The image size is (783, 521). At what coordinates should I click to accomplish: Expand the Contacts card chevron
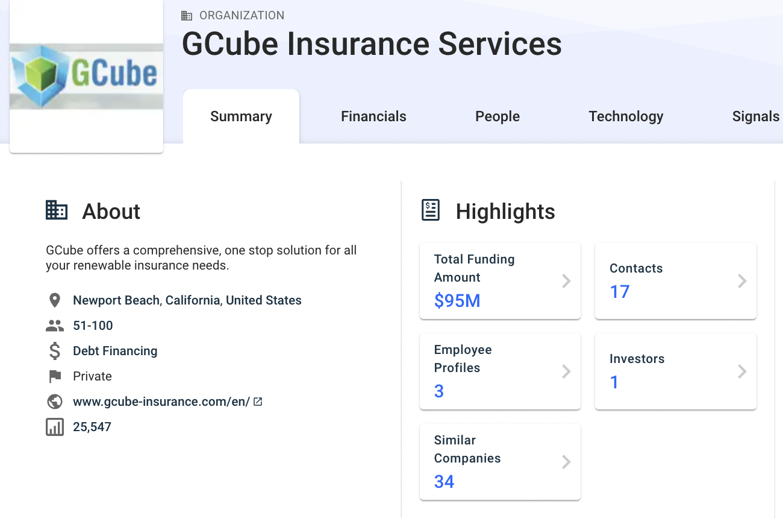point(742,281)
